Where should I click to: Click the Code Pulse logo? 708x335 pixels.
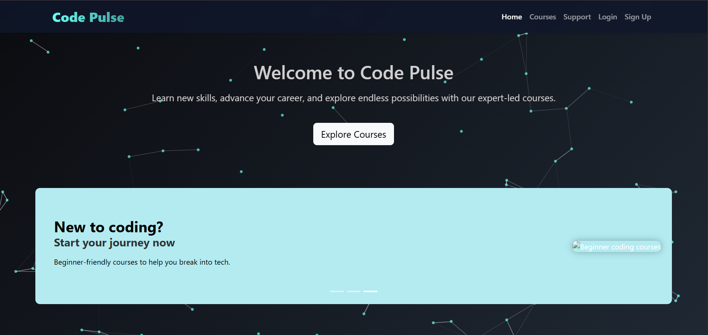point(88,17)
